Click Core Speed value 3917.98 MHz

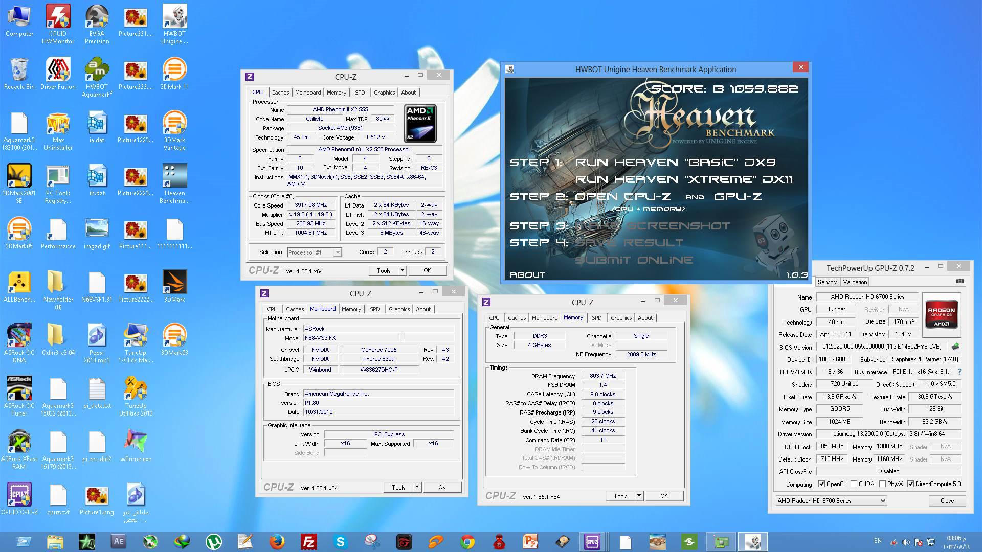point(310,205)
